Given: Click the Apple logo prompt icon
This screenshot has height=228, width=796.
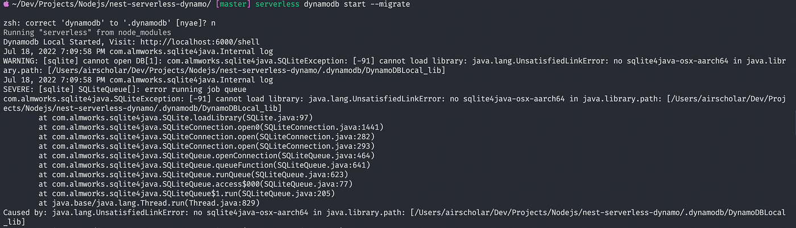Looking at the screenshot, I should click(7, 5).
